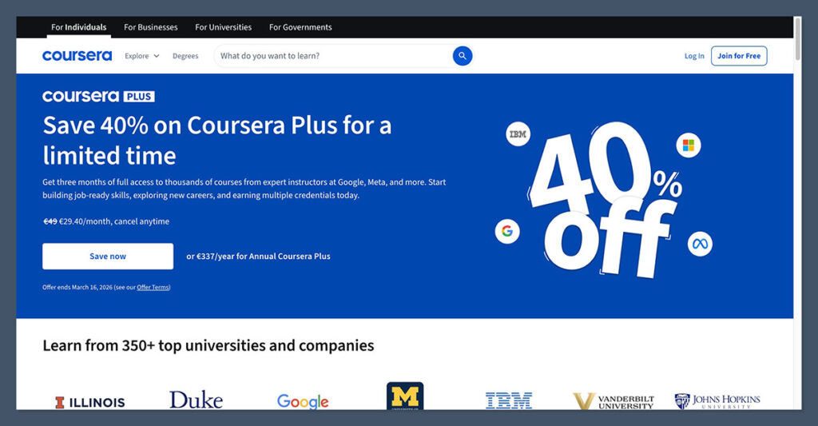Click the Coursera Plus logo in banner
Viewport: 818px width, 426px height.
click(98, 96)
